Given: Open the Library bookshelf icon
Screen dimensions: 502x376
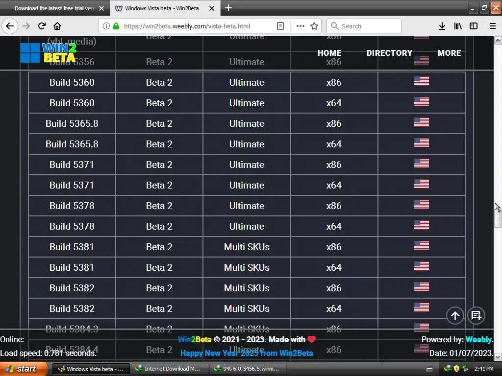Looking at the screenshot, I should coord(458,26).
